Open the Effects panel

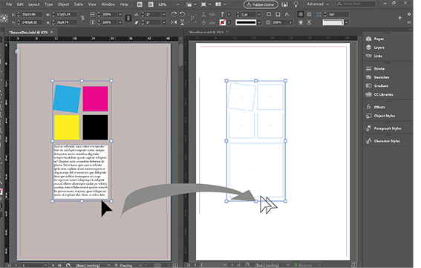(x=376, y=107)
